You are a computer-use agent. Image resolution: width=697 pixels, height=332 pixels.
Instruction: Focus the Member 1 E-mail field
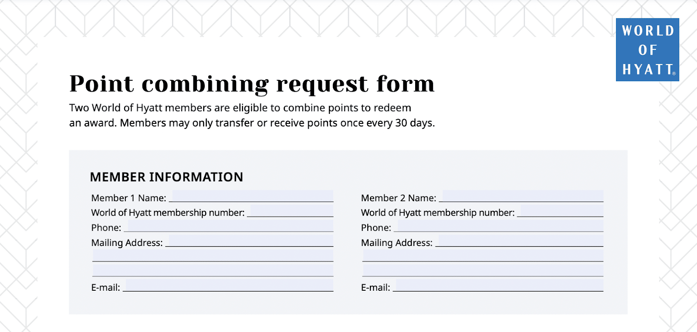coord(229,286)
